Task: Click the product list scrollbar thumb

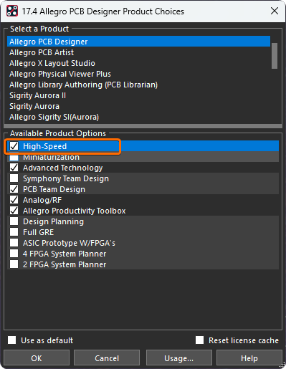Action: point(275,56)
